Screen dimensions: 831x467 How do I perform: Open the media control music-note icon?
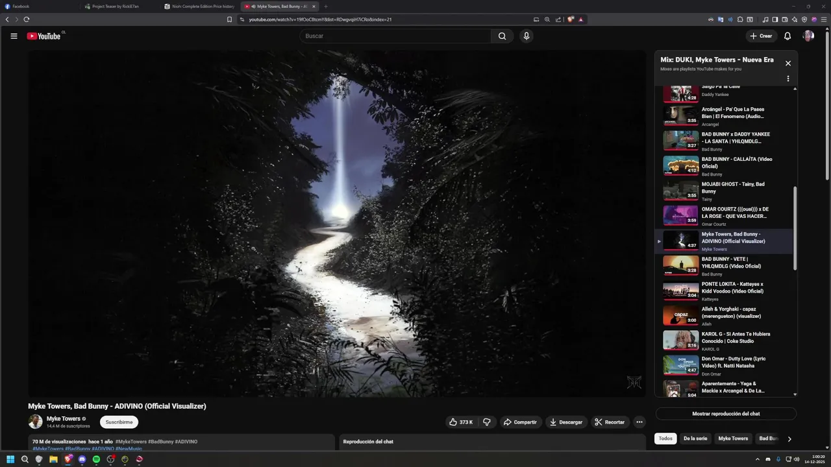pos(765,19)
